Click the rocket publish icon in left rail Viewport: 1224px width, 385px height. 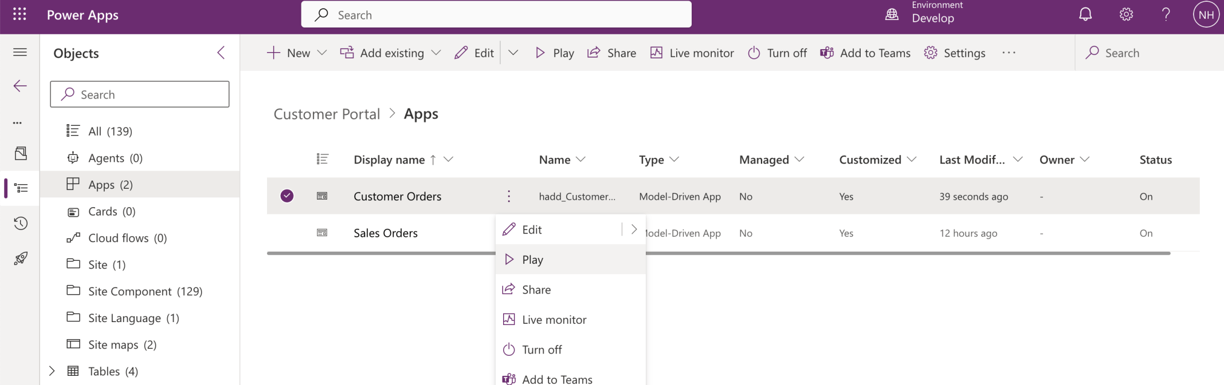coord(21,259)
